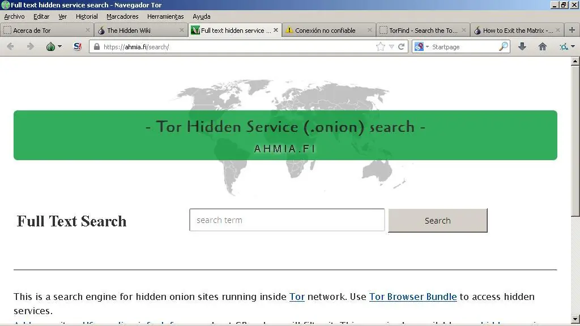This screenshot has height=326, width=580.
Task: Open the Marcadores menu
Action: point(122,16)
